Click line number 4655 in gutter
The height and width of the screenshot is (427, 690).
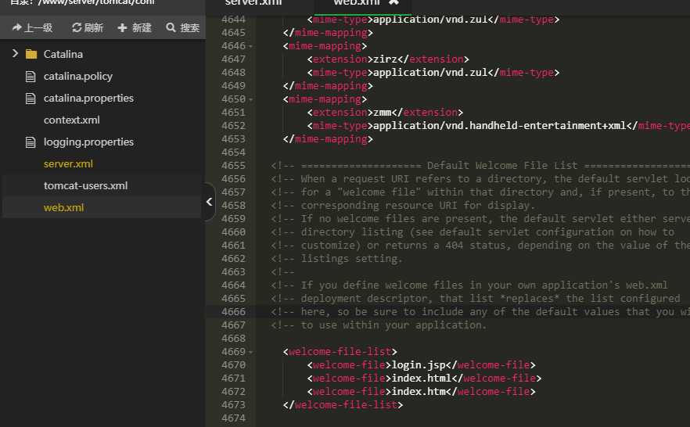(233, 166)
